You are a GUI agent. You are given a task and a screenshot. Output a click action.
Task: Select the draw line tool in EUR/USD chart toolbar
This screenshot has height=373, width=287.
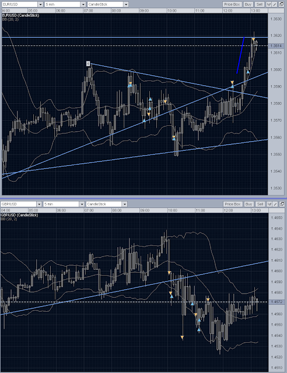275,4
